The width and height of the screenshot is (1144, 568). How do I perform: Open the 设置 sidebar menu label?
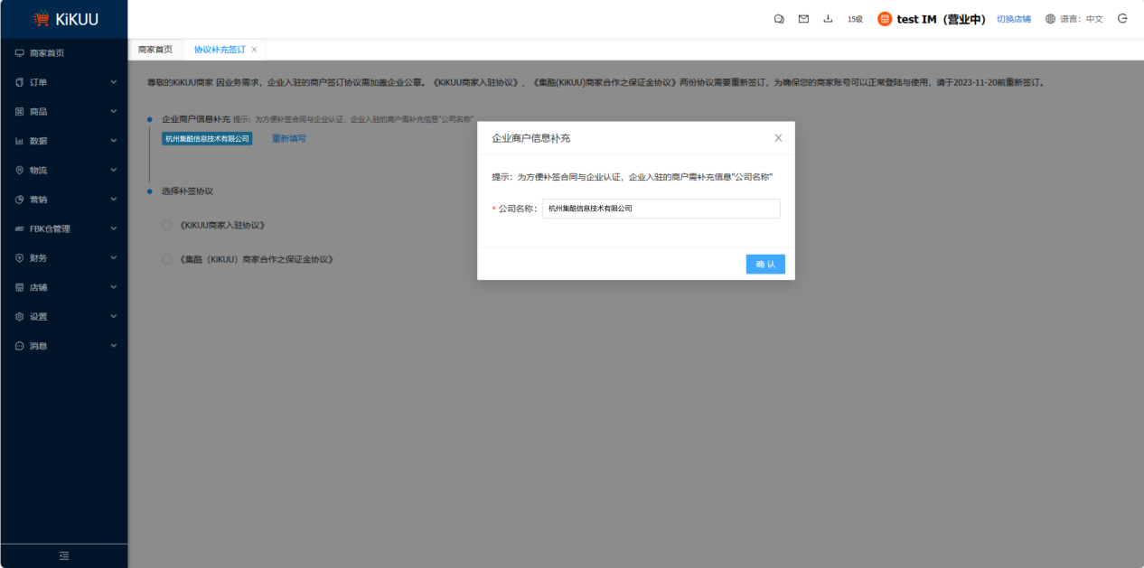38,317
